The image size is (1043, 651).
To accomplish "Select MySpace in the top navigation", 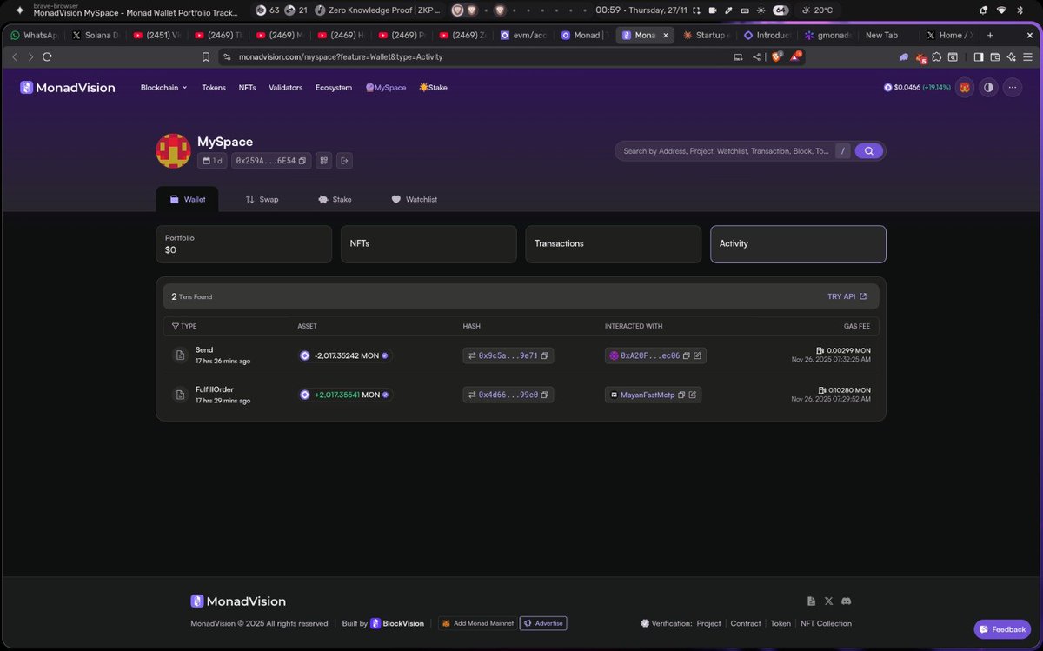I will (x=386, y=88).
